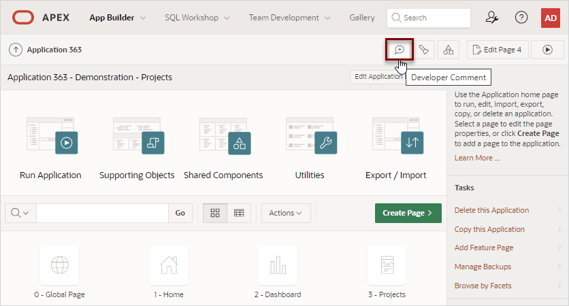Screen dimensions: 569x306
Task: Click the Export / Import label
Action: click(x=396, y=175)
